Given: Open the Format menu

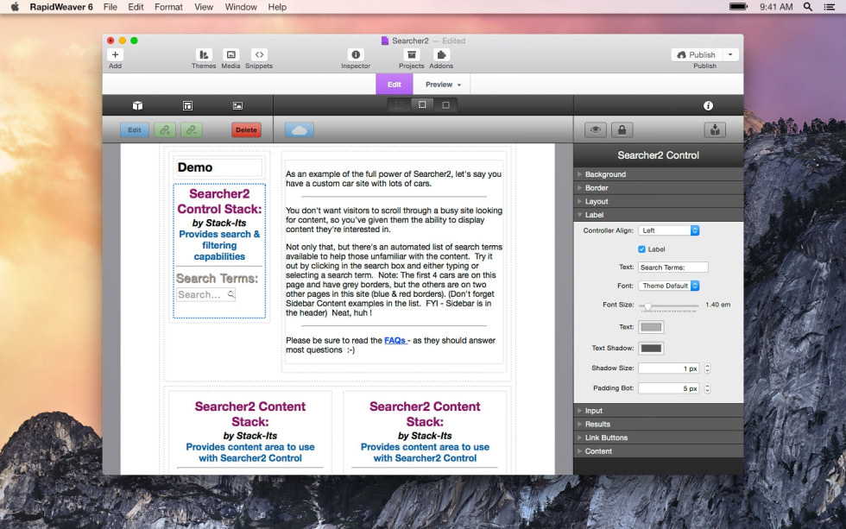Looking at the screenshot, I should [x=168, y=7].
